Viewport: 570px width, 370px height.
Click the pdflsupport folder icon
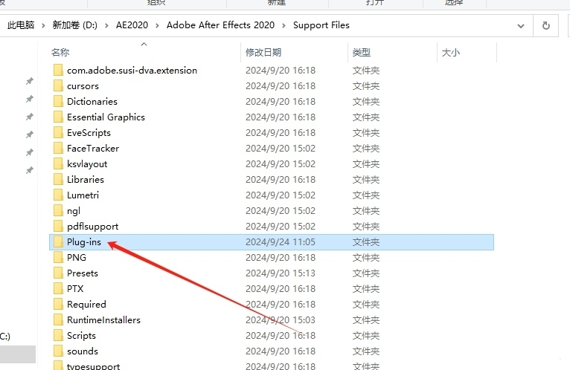(58, 226)
